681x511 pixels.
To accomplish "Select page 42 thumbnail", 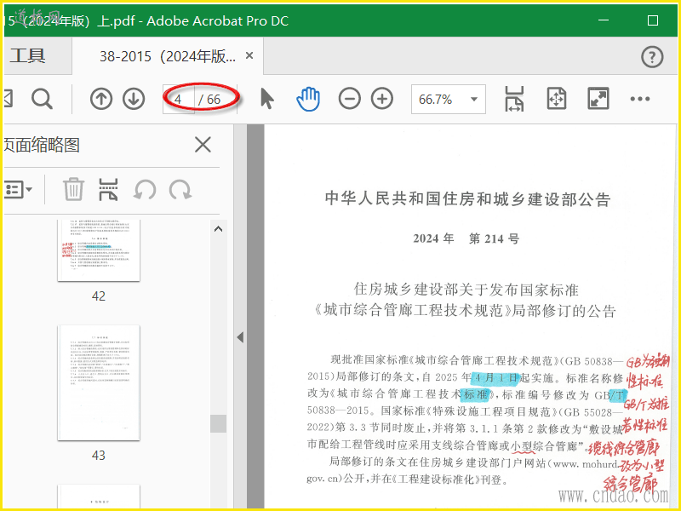I will 99,250.
